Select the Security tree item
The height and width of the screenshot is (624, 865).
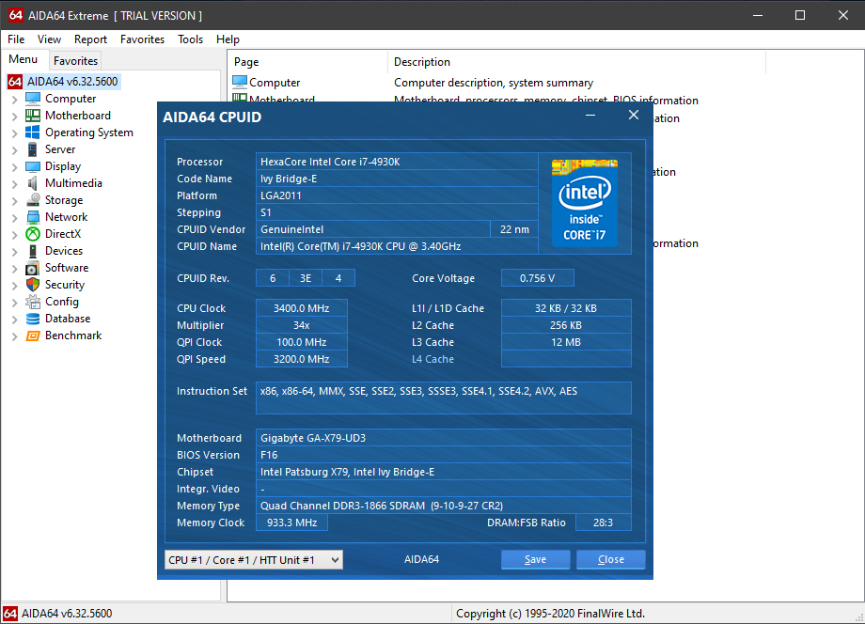point(65,285)
